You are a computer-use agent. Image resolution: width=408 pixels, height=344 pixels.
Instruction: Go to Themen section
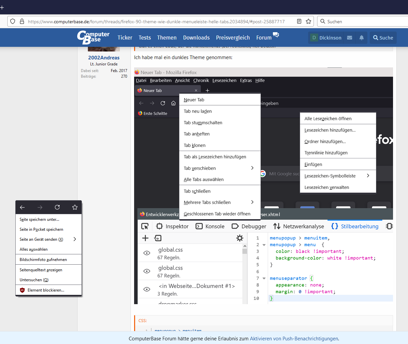coord(167,38)
